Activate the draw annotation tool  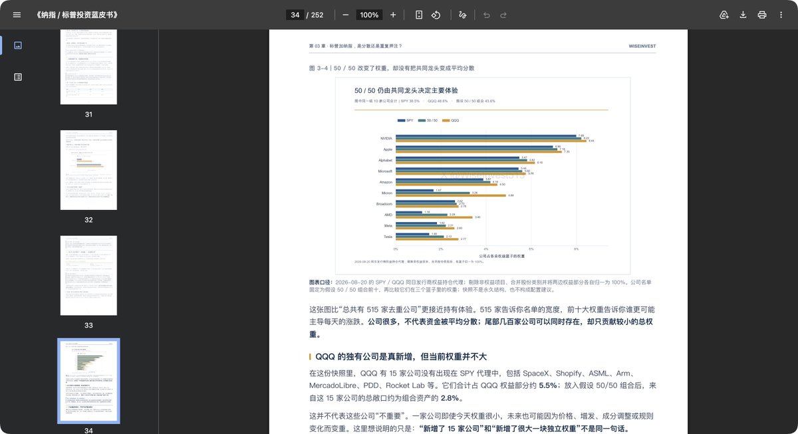(x=463, y=15)
